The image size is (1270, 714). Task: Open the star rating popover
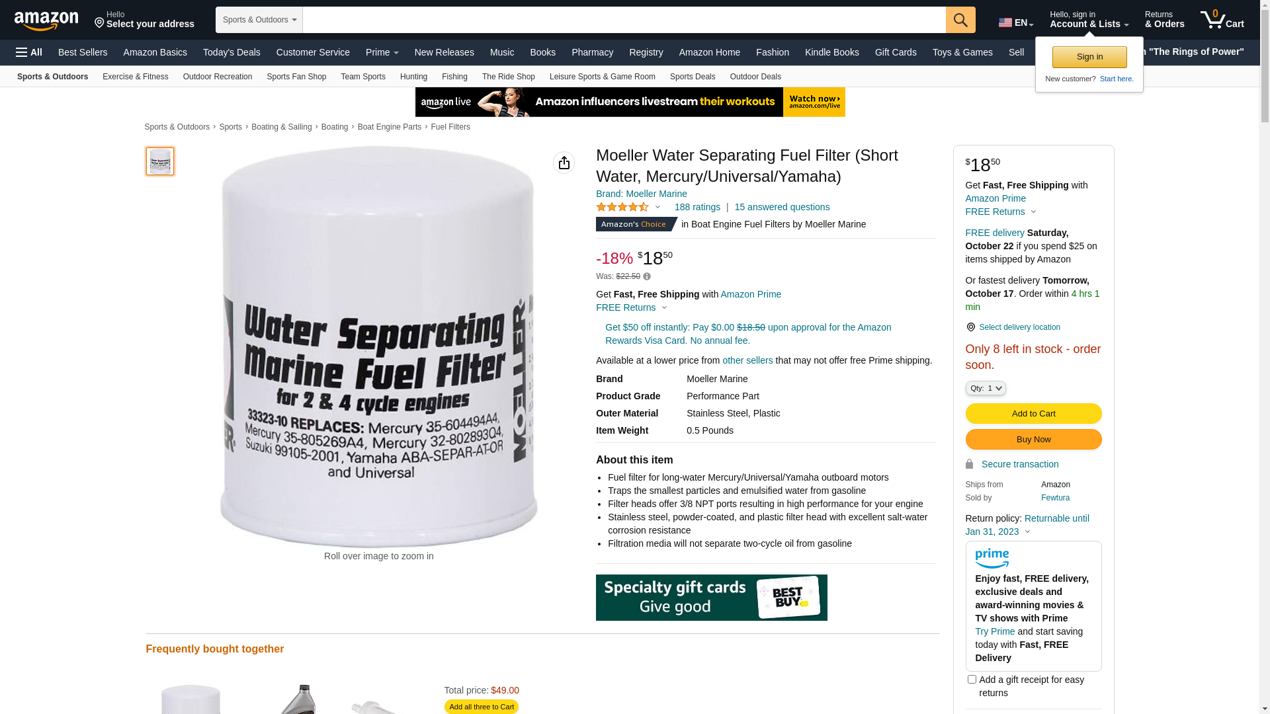pyautogui.click(x=628, y=207)
